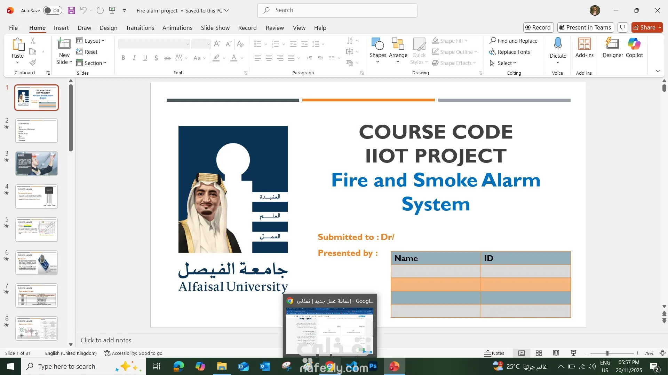Toggle the Notes pane in the status bar

[494, 353]
